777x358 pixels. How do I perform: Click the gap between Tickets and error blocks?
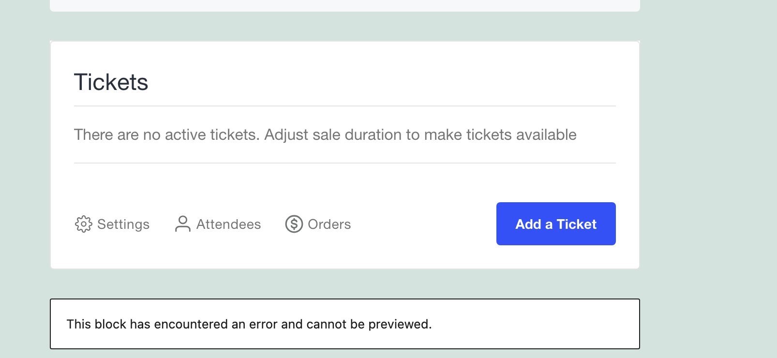pyautogui.click(x=345, y=284)
